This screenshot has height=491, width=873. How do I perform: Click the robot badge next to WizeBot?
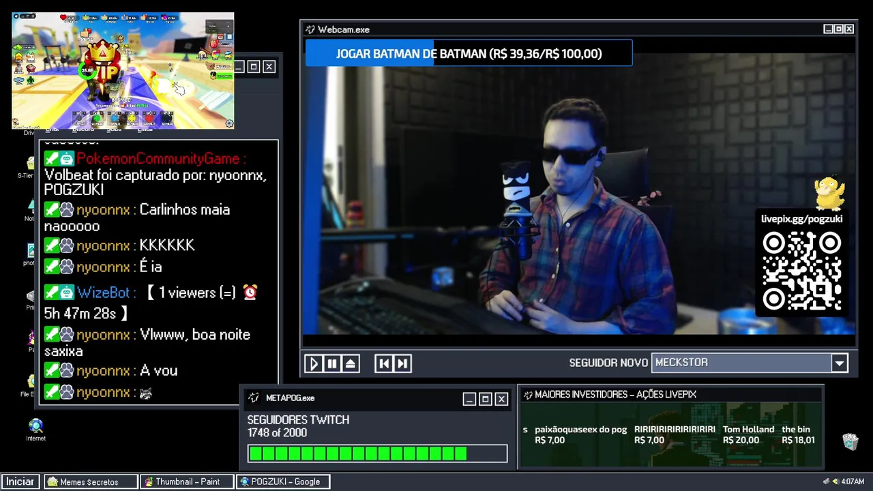pos(67,293)
